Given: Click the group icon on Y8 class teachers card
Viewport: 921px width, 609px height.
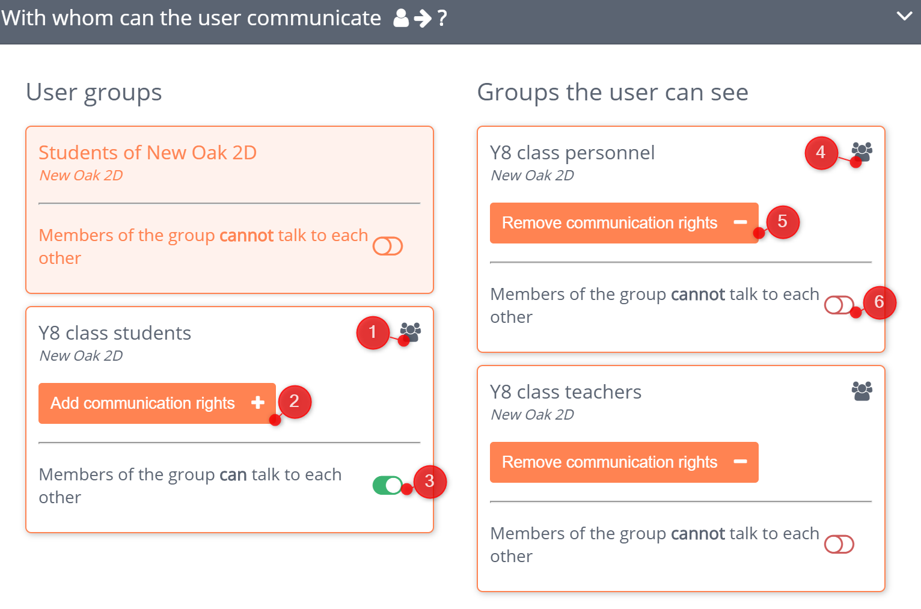Looking at the screenshot, I should 861,391.
